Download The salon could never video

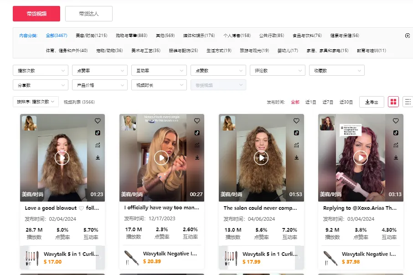(x=296, y=157)
